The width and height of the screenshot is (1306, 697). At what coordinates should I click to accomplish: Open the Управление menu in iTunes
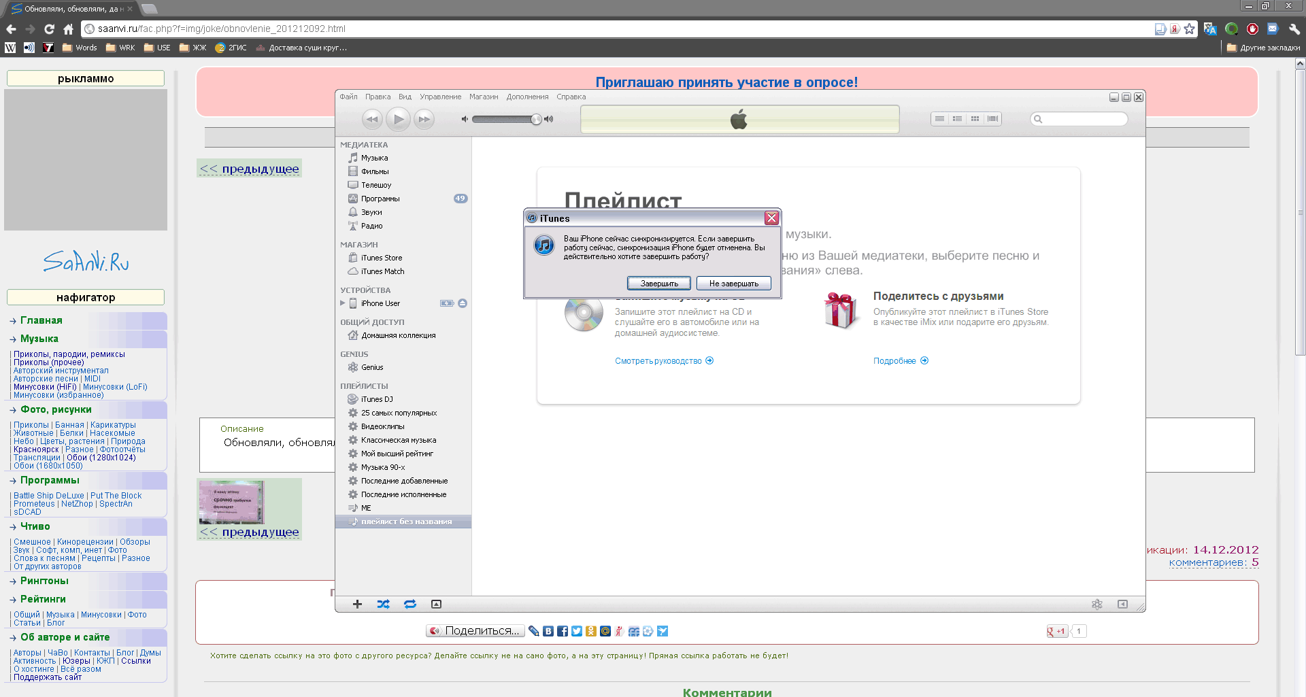coord(440,97)
